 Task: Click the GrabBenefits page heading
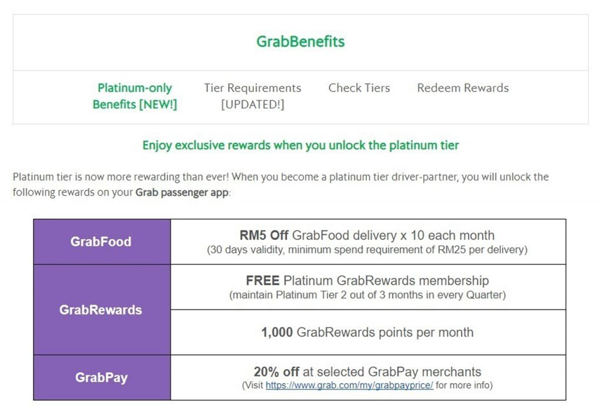pyautogui.click(x=300, y=42)
